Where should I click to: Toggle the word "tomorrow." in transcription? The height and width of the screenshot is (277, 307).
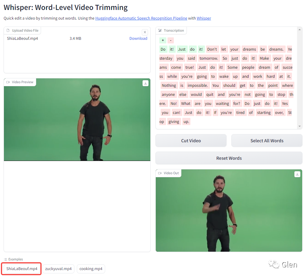click(x=209, y=58)
